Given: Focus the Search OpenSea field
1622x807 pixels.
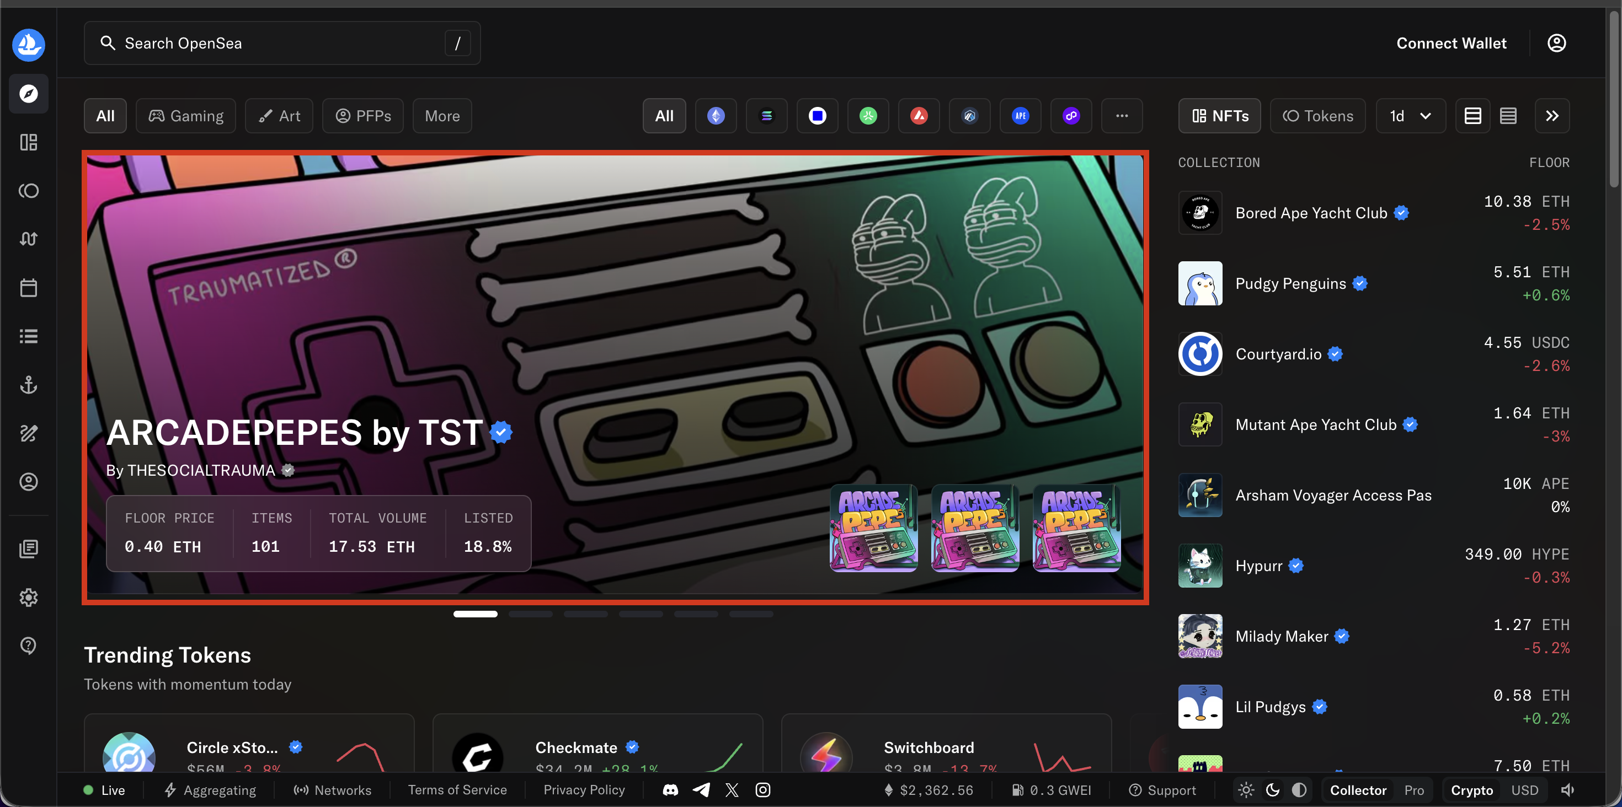Looking at the screenshot, I should click(x=282, y=43).
